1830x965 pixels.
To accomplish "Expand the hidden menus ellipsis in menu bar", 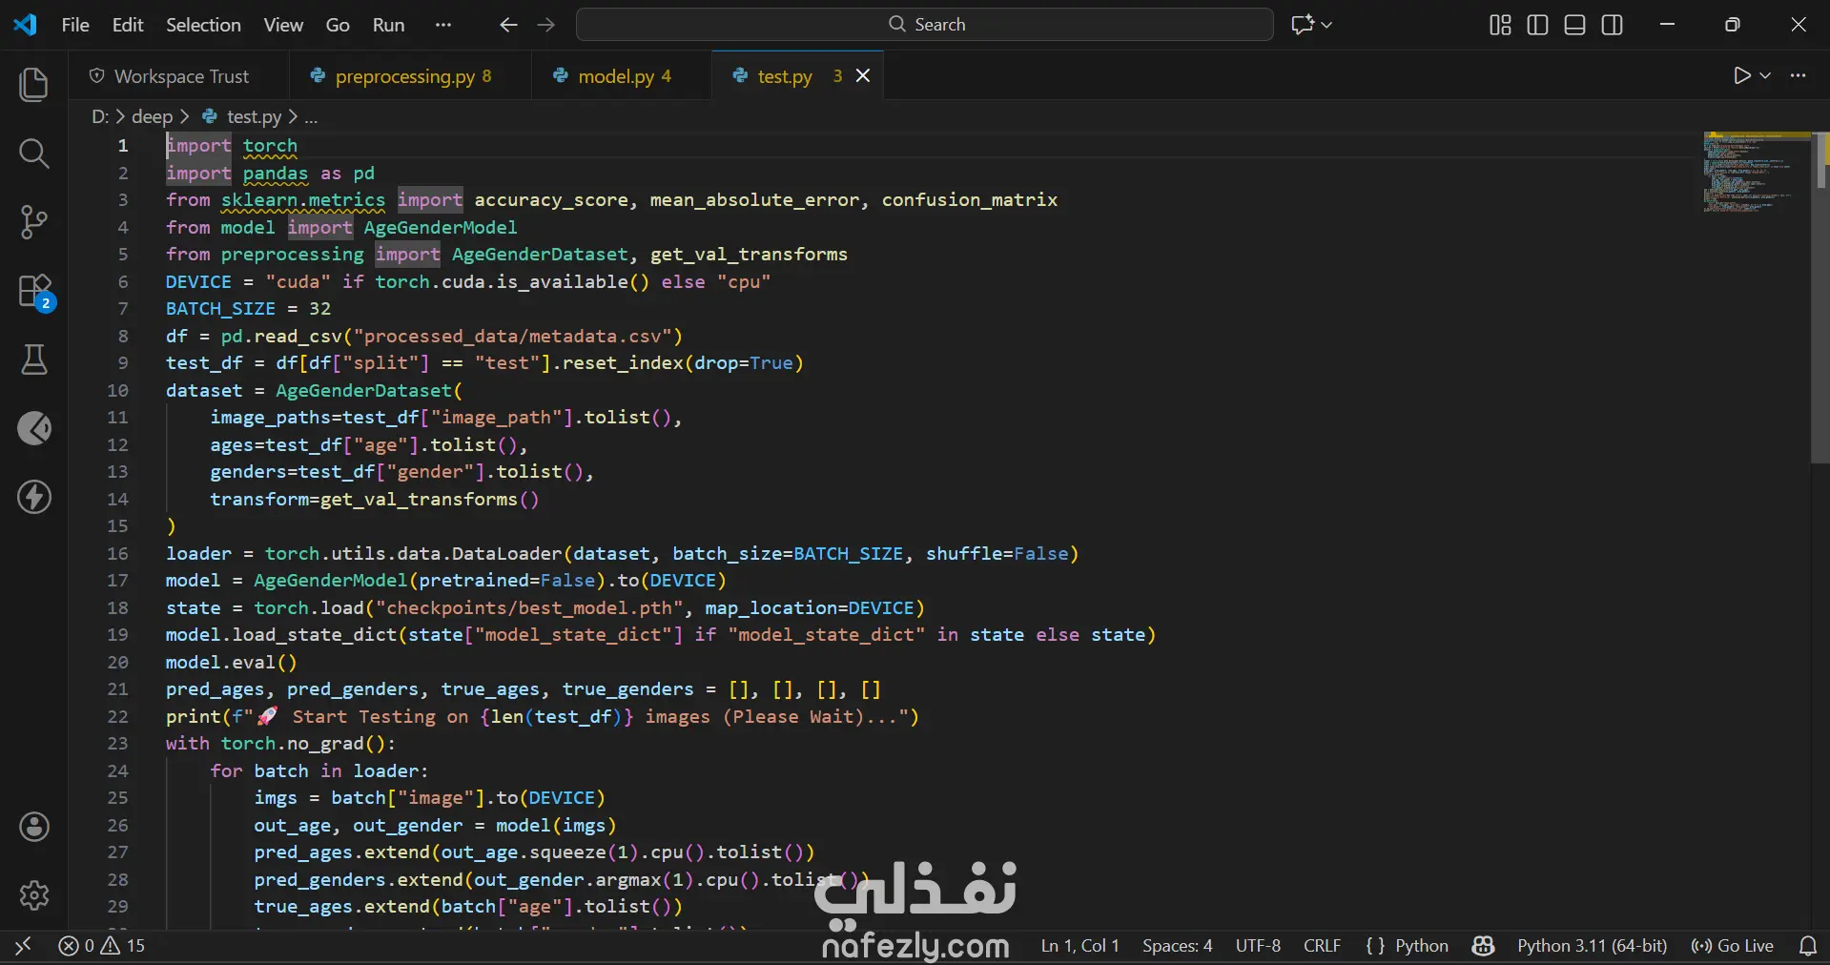I will 443,25.
